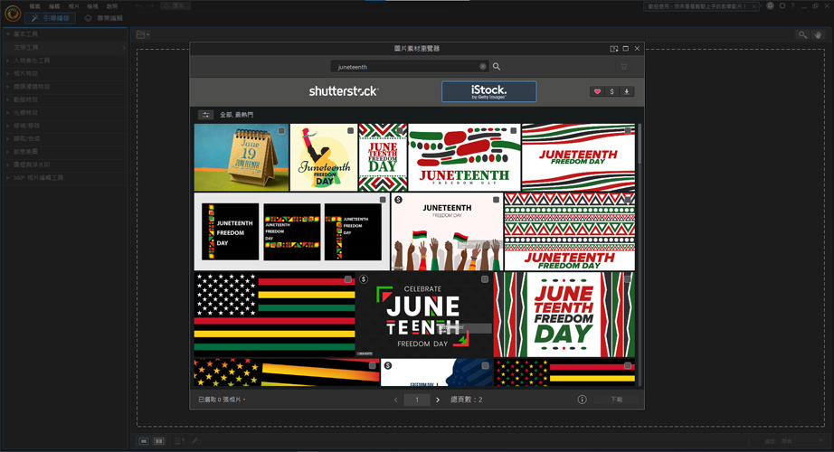Show downloaded images with the download arrow icon
The height and width of the screenshot is (452, 834).
pyautogui.click(x=627, y=91)
